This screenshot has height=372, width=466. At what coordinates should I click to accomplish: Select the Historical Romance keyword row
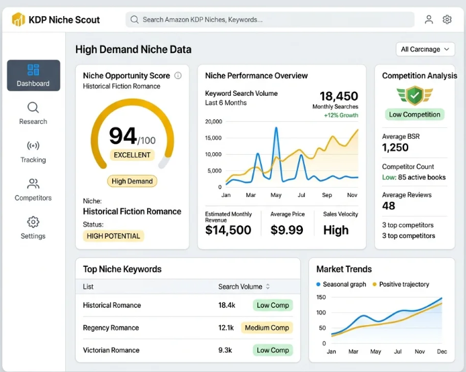[x=188, y=305]
